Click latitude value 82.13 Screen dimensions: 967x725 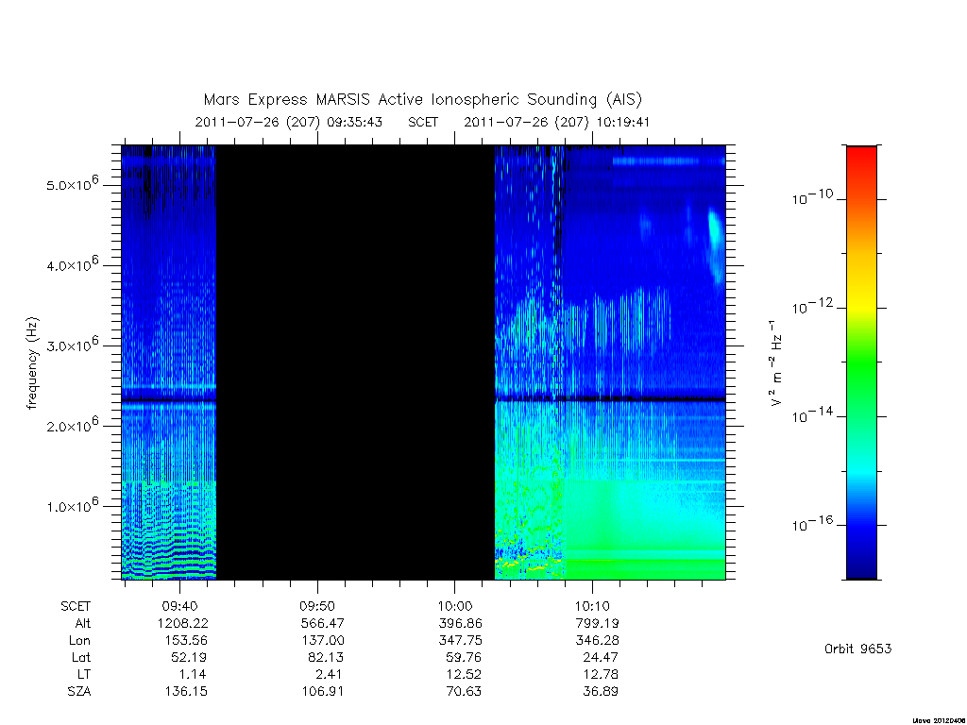coord(326,658)
